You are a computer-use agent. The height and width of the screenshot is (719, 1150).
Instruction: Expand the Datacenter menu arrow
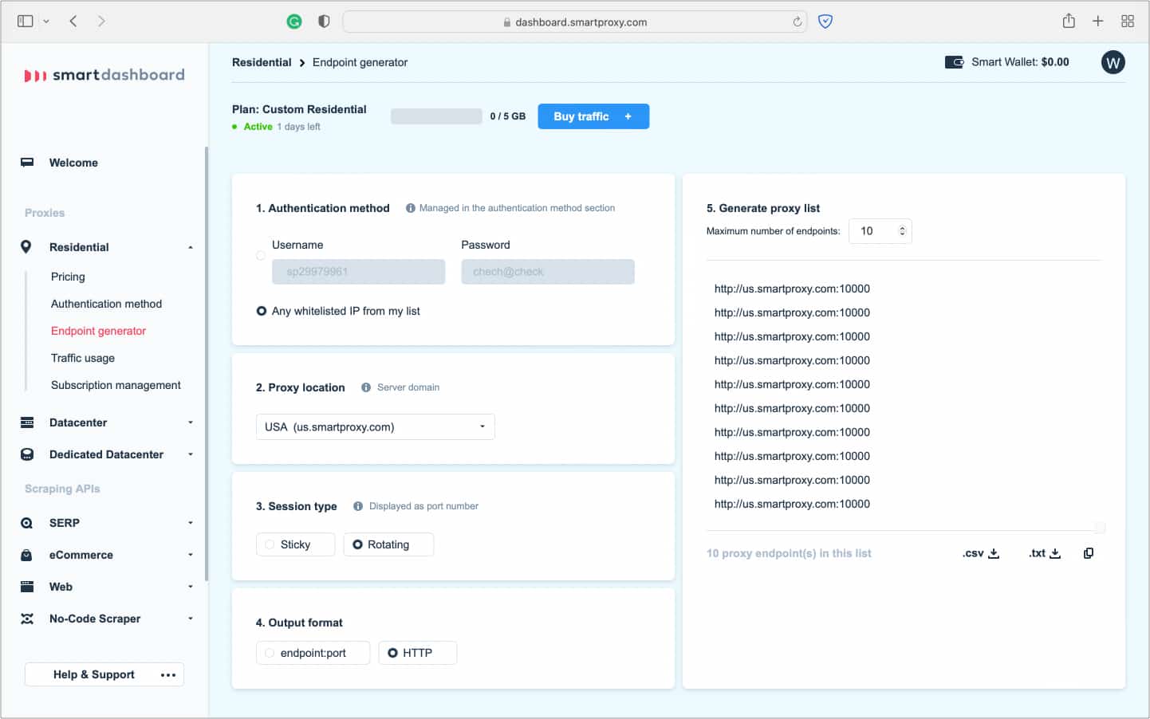point(191,422)
